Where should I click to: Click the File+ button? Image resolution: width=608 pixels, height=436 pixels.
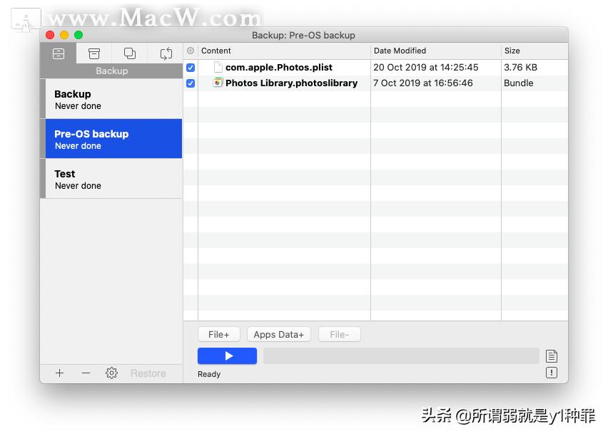[x=218, y=333]
